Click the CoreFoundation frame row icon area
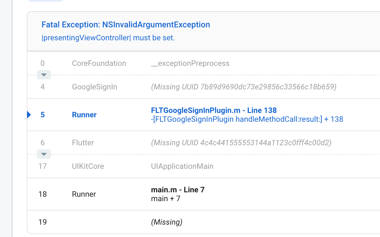 point(99,63)
